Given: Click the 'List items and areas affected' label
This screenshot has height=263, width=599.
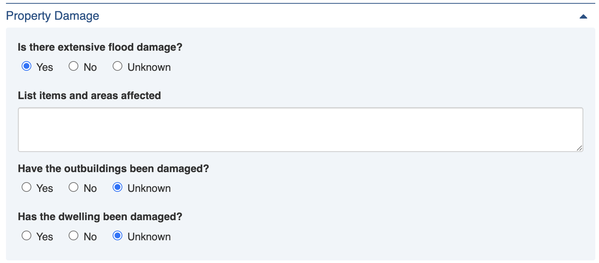Looking at the screenshot, I should coord(89,96).
